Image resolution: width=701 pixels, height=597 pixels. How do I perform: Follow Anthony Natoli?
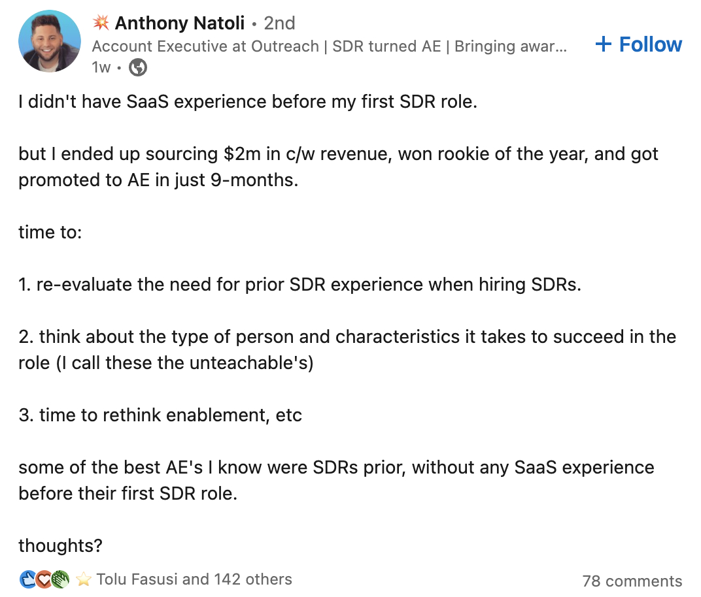pyautogui.click(x=638, y=44)
